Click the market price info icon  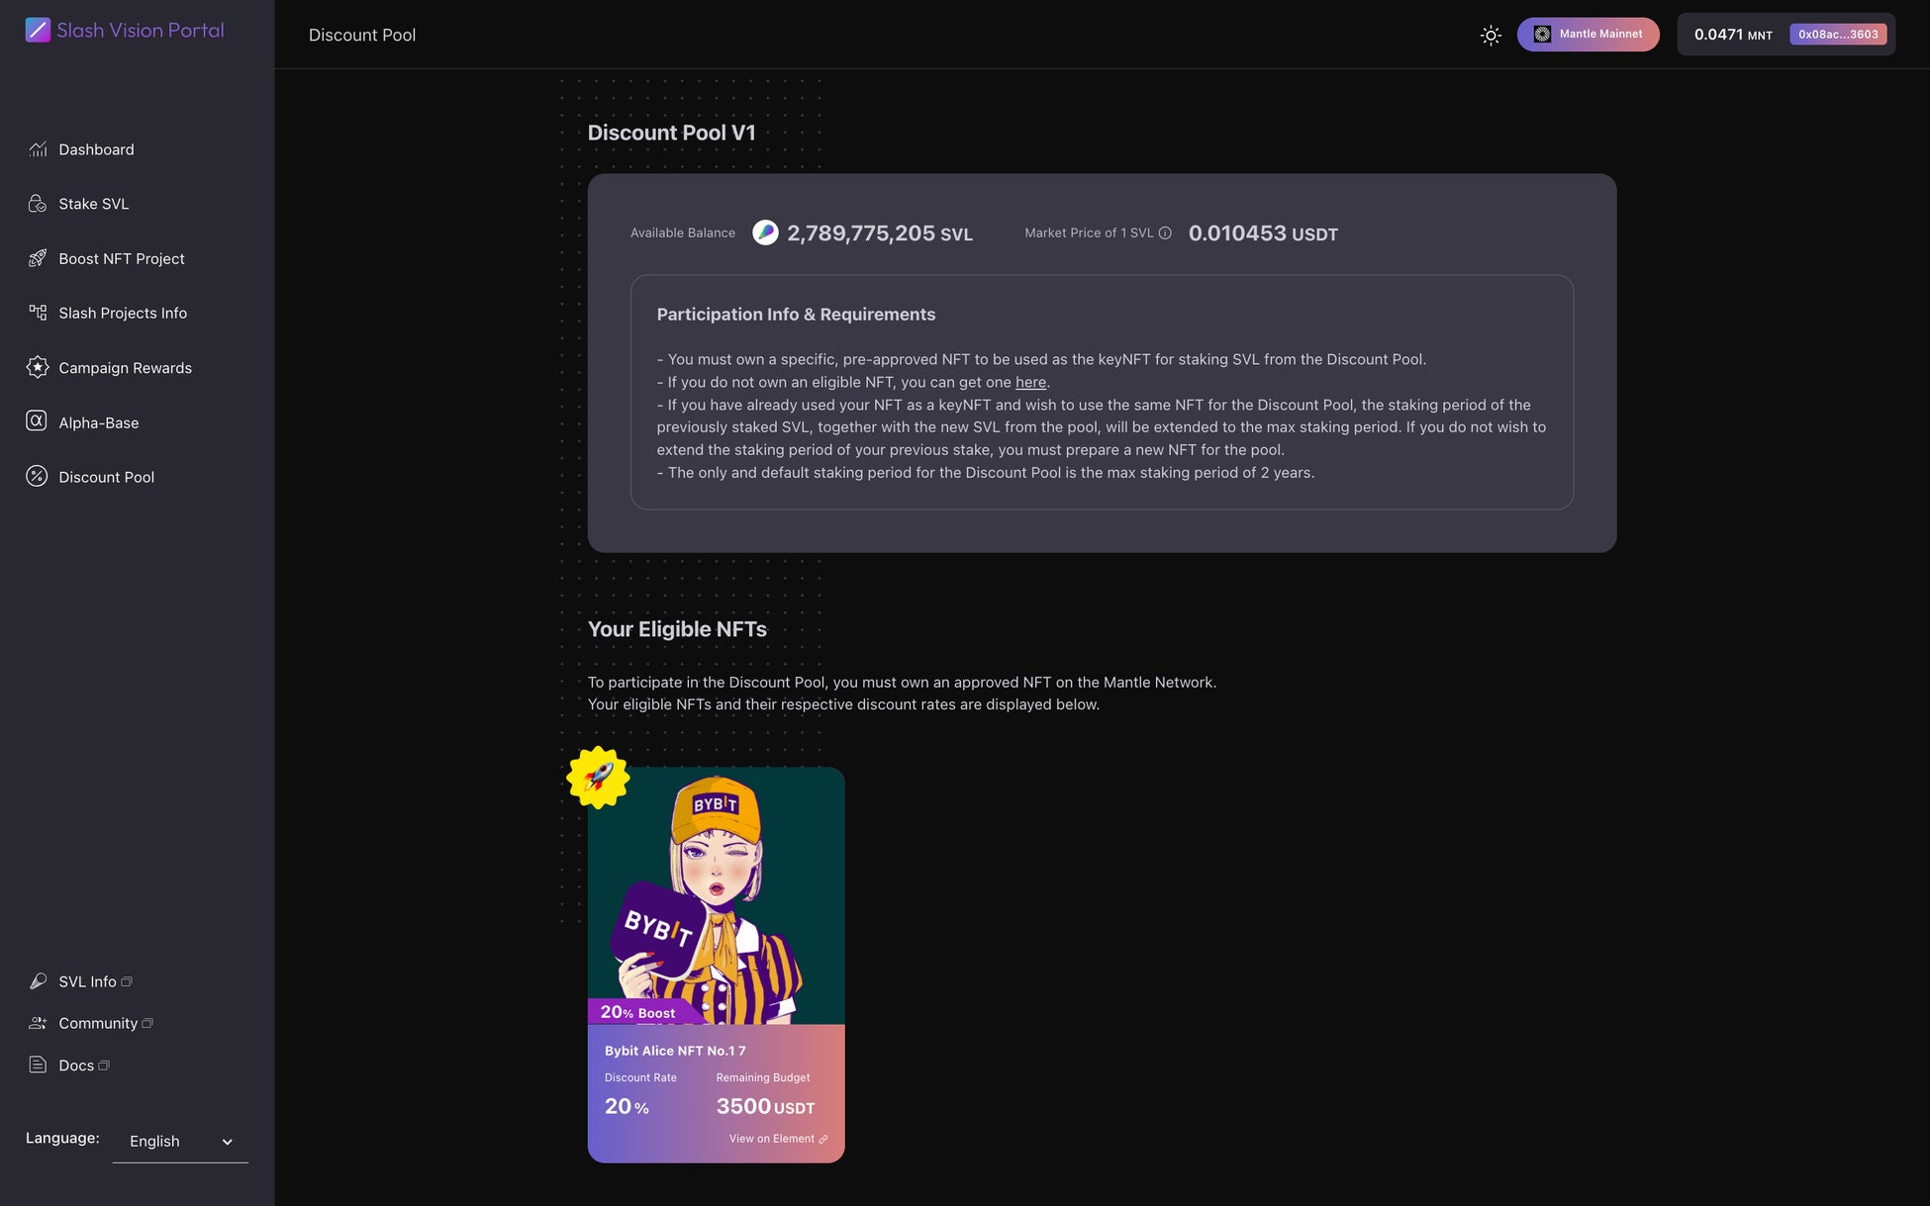1165,233
